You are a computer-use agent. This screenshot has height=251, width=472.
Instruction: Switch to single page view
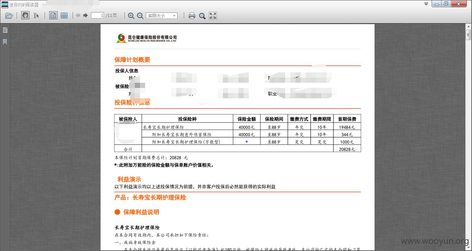coord(53,16)
